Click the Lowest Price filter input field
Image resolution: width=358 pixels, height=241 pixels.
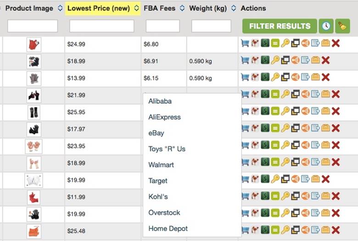pyautogui.click(x=101, y=26)
